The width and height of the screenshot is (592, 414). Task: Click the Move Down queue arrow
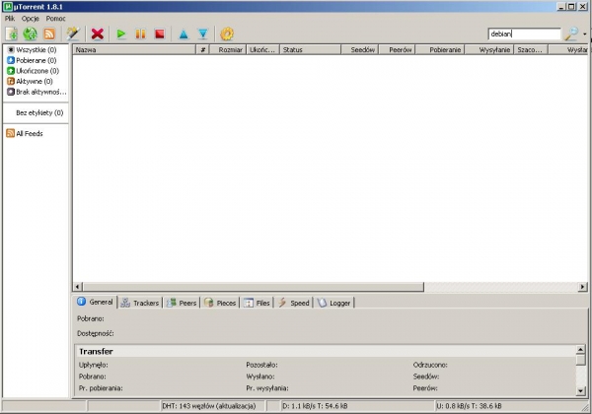point(202,34)
